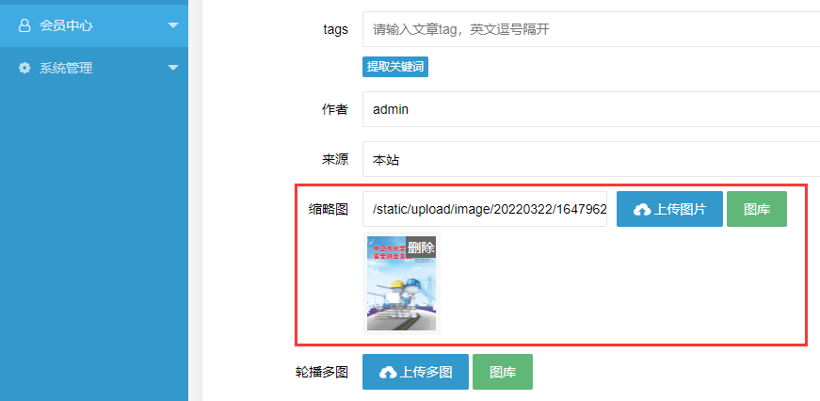Click the user icon beside 会员中心
This screenshot has width=820, height=401.
24,25
